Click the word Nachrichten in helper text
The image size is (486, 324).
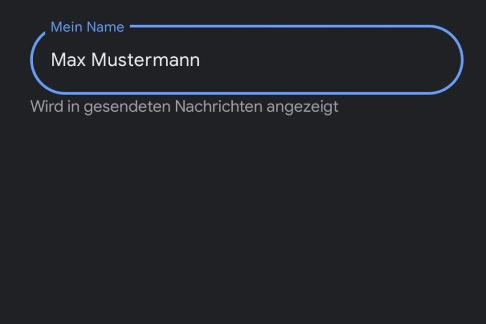(x=218, y=106)
